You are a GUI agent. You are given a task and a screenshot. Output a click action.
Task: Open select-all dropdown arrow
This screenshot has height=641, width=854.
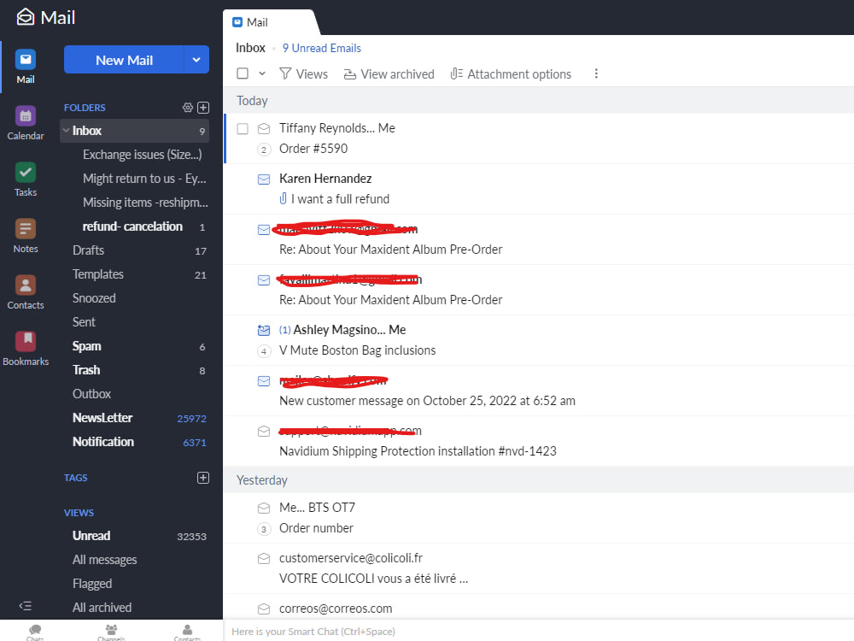[x=262, y=73]
